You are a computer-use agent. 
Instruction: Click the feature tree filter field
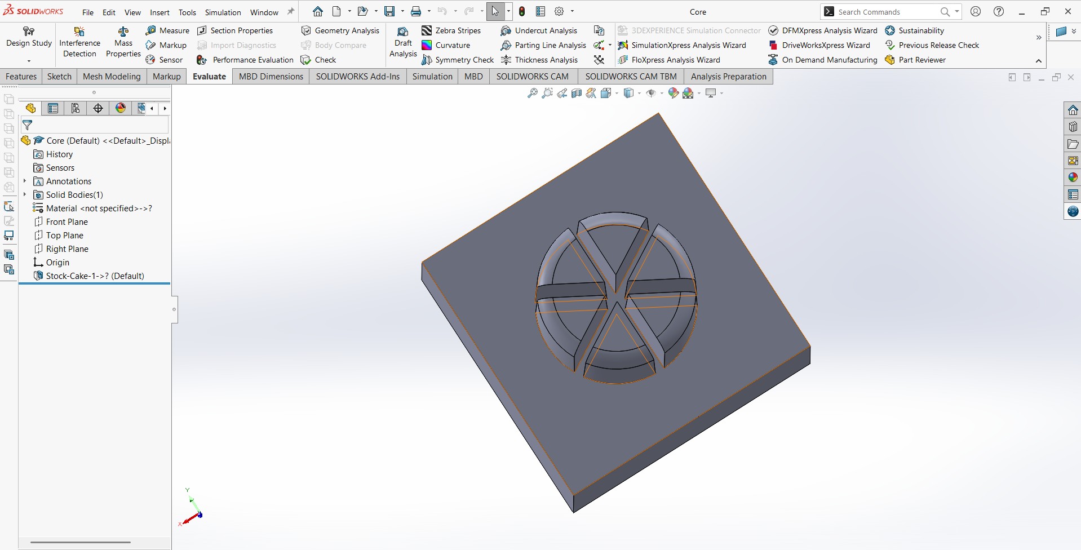(95, 125)
